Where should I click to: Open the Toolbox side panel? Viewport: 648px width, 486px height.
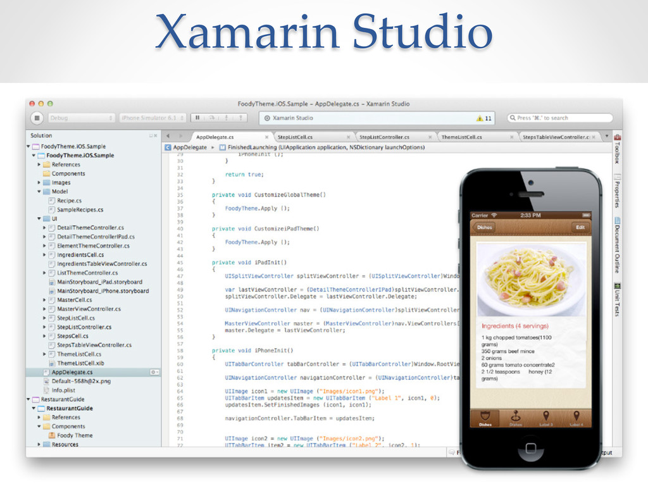coord(617,148)
